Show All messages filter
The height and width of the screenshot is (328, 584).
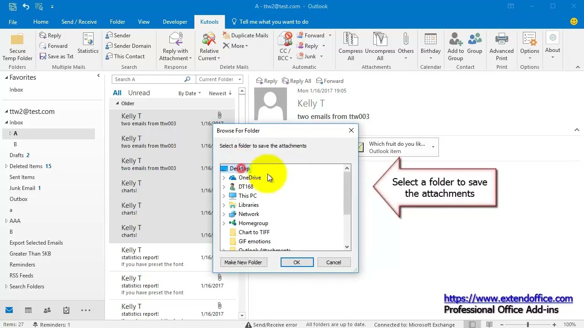tap(117, 93)
